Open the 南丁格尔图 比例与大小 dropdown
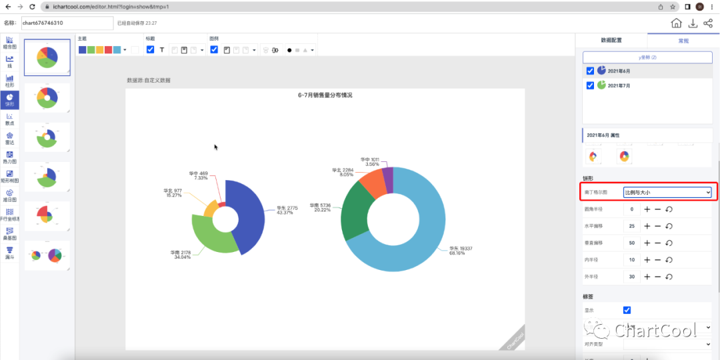Image resolution: width=720 pixels, height=360 pixels. click(x=667, y=193)
